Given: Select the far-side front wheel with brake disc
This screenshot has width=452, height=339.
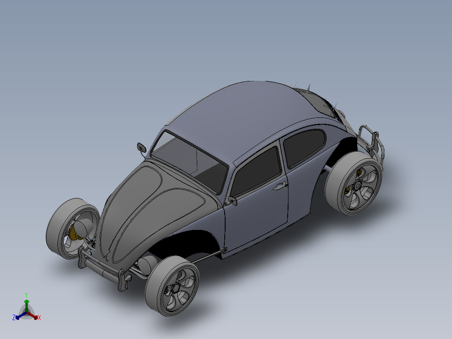Looking at the screenshot, I should pyautogui.click(x=72, y=228).
